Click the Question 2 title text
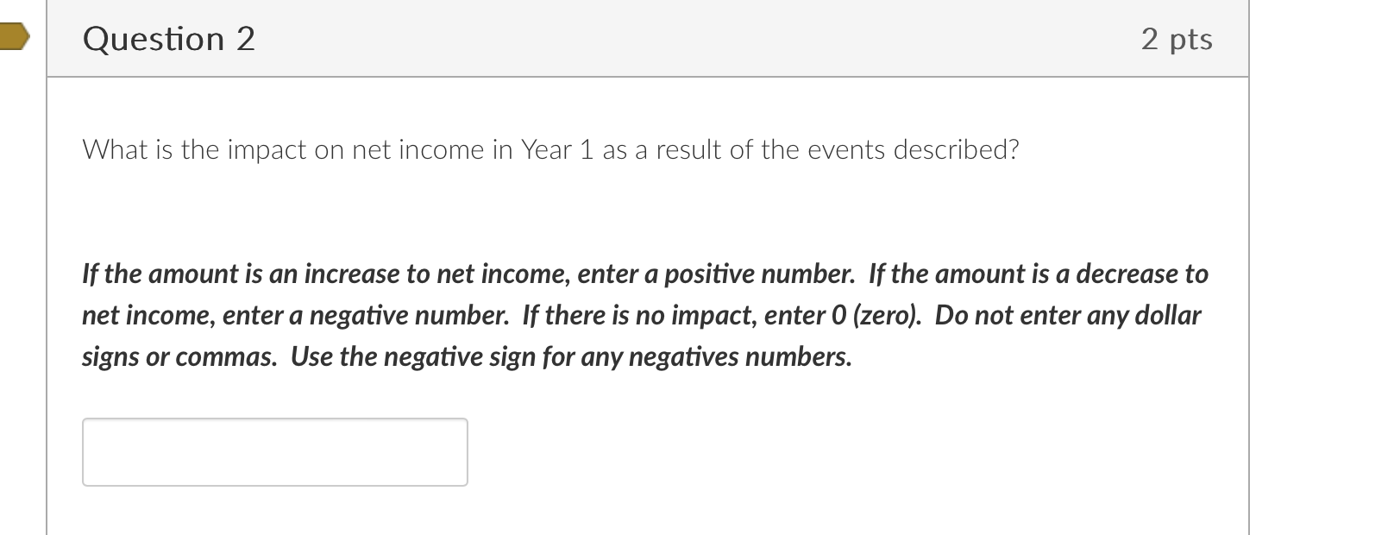 coord(168,38)
